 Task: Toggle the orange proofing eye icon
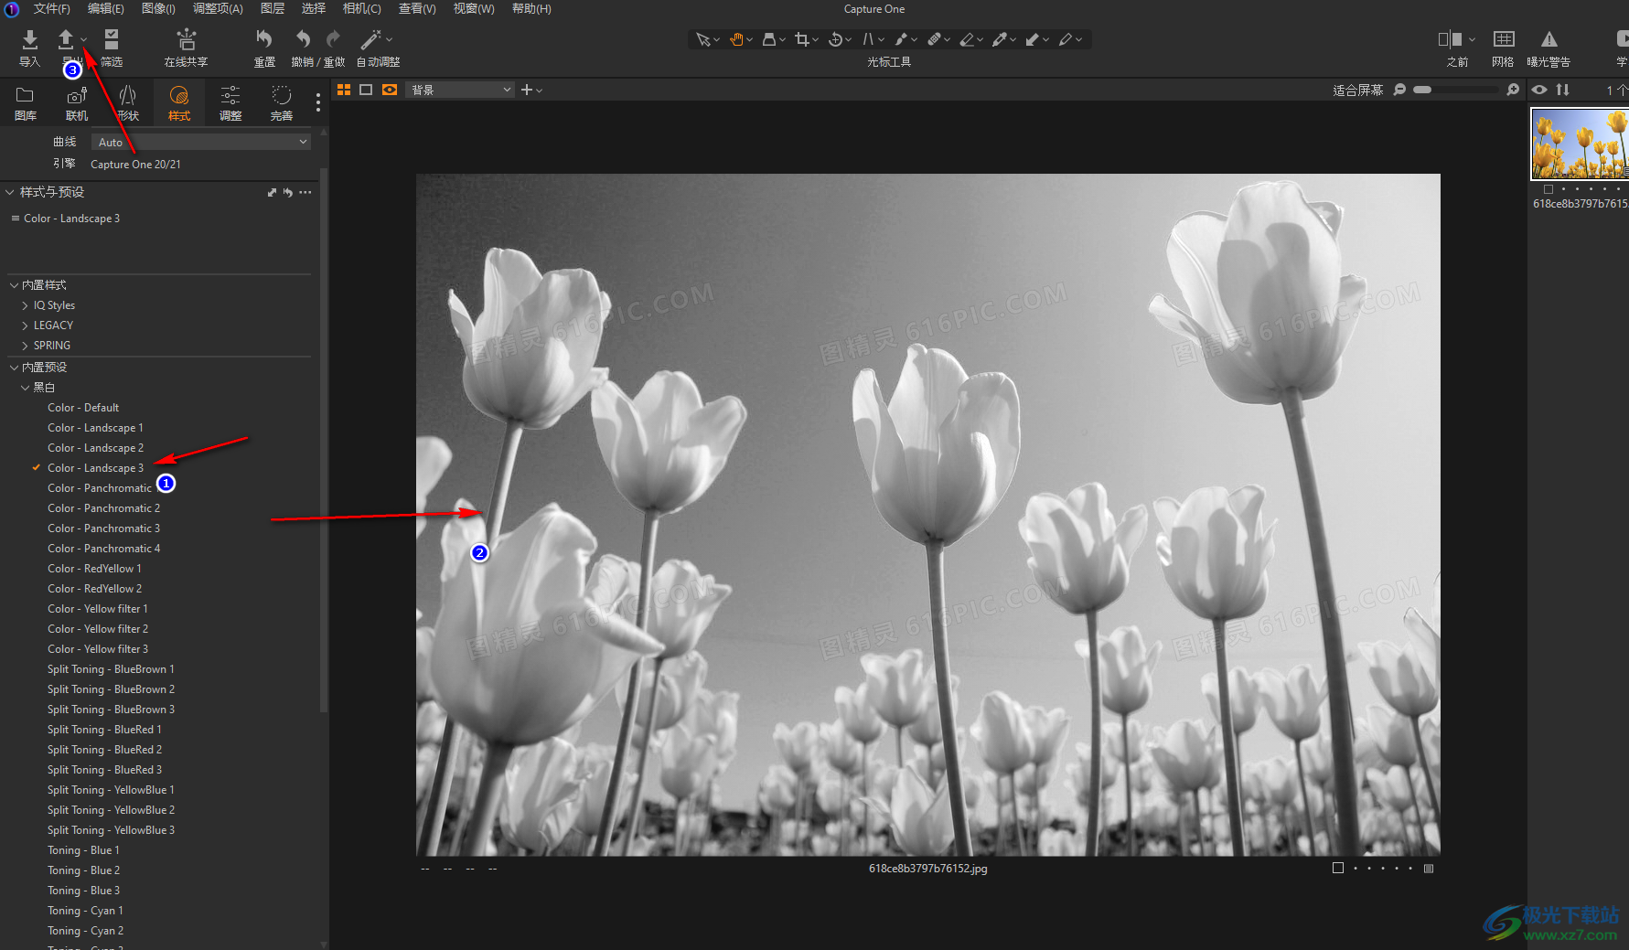point(390,90)
